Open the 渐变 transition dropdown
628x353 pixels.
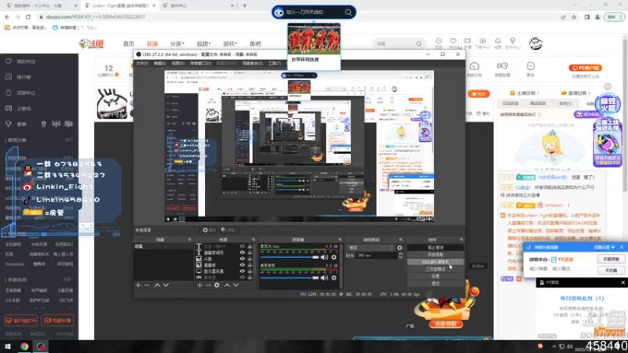(371, 248)
